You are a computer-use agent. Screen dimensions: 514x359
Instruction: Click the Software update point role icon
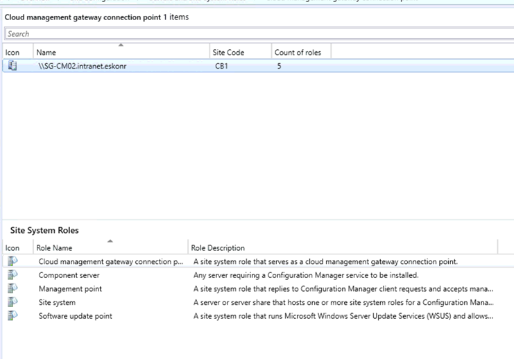tap(12, 316)
